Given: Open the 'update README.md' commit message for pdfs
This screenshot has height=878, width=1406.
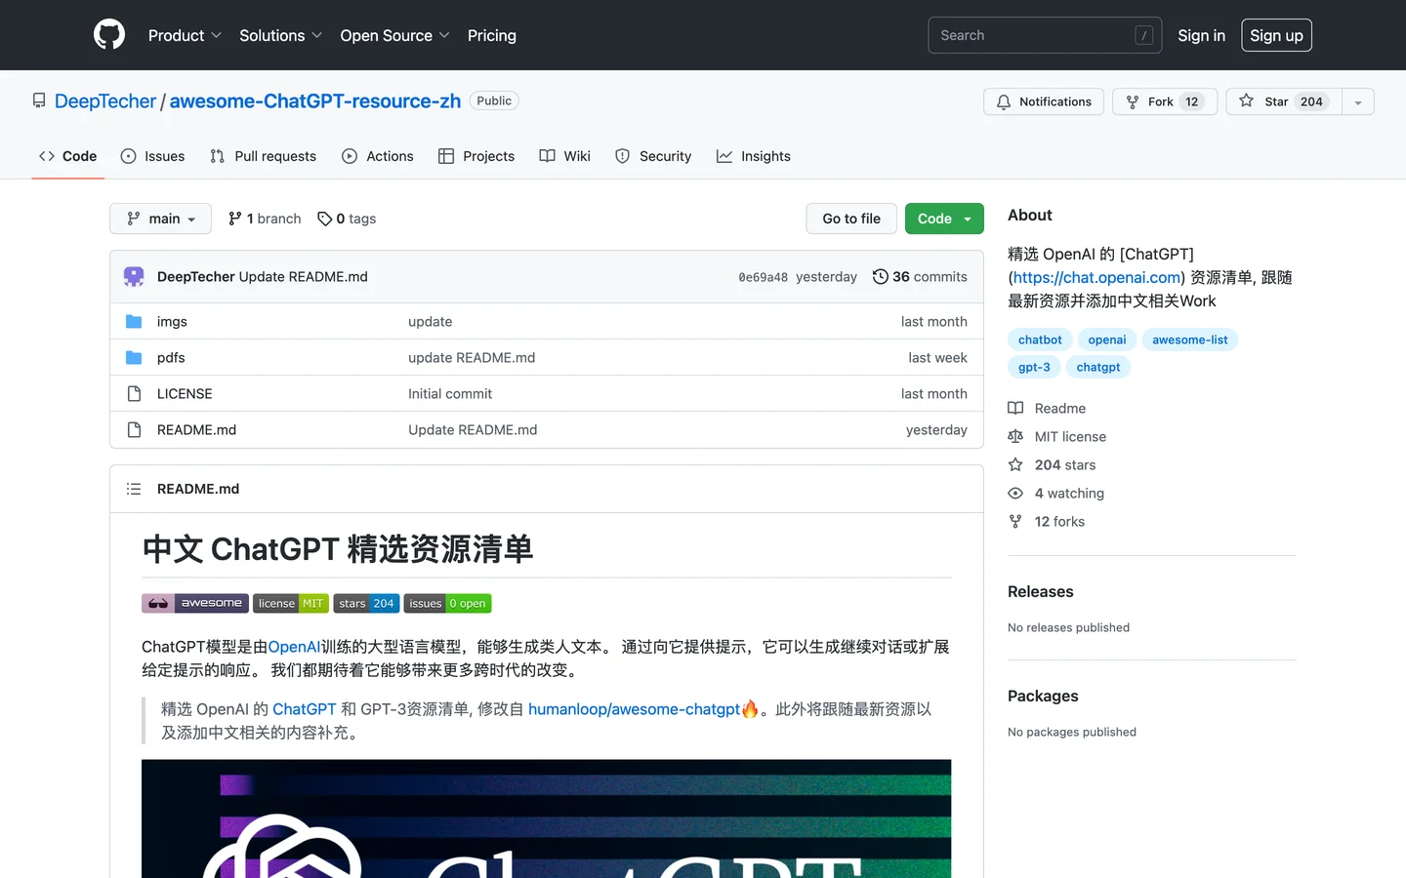Looking at the screenshot, I should [472, 358].
